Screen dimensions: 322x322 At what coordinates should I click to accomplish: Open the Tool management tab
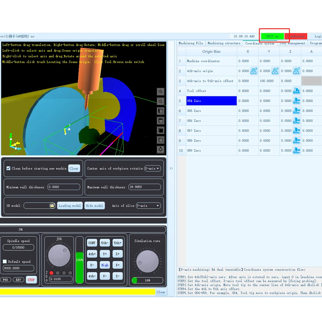(x=292, y=43)
